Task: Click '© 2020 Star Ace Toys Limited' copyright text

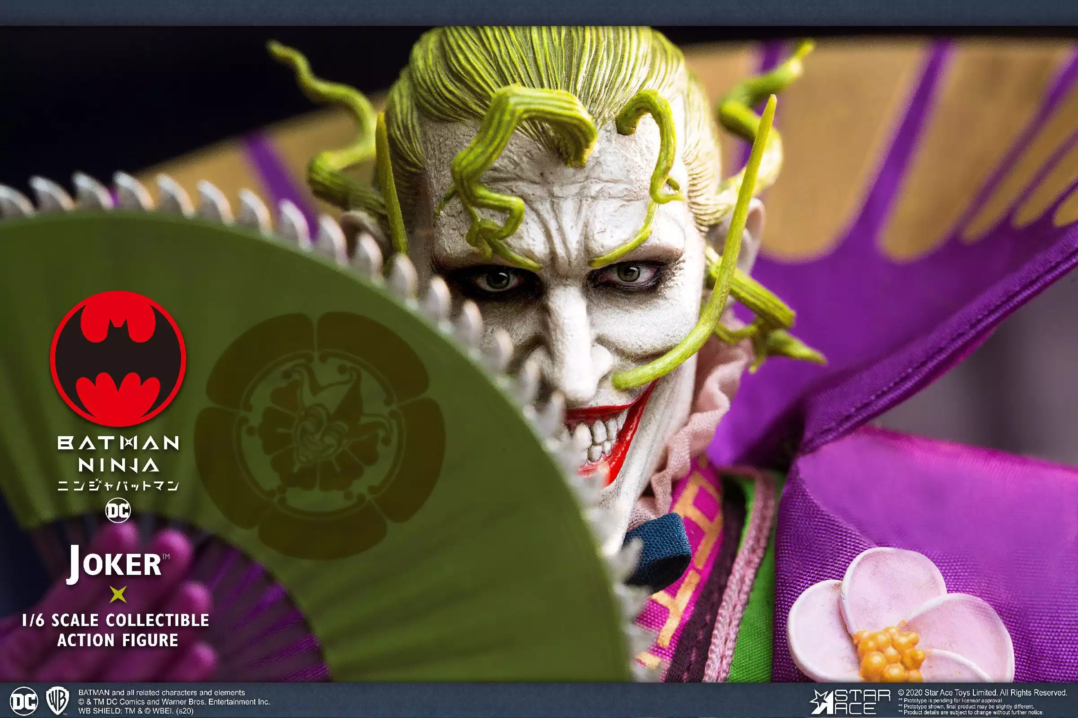Action: coord(983,693)
